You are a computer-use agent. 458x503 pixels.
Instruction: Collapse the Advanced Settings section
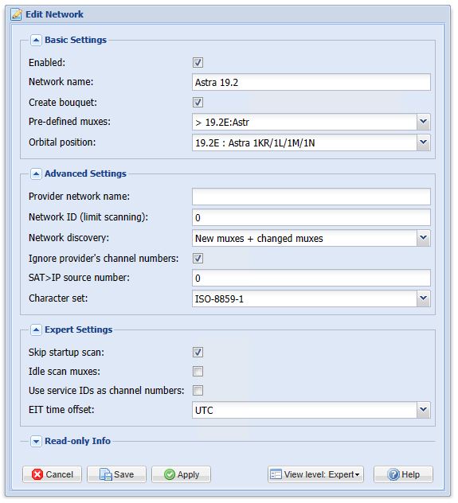(x=36, y=174)
